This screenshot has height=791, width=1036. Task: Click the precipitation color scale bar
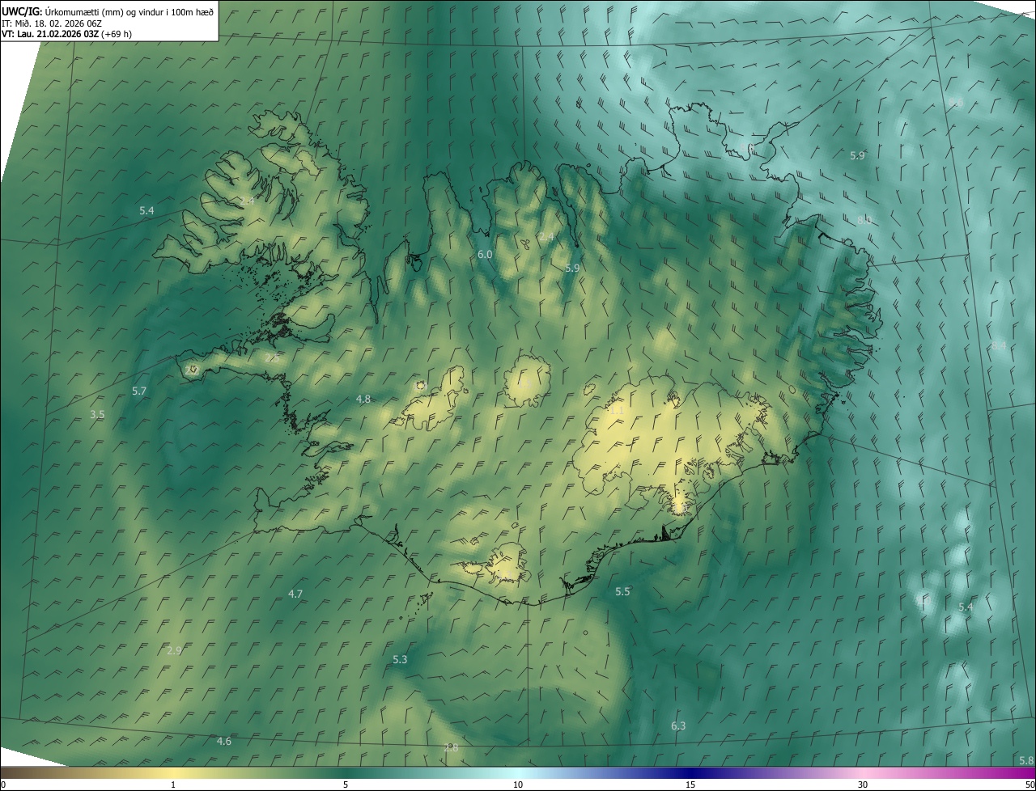click(x=518, y=773)
